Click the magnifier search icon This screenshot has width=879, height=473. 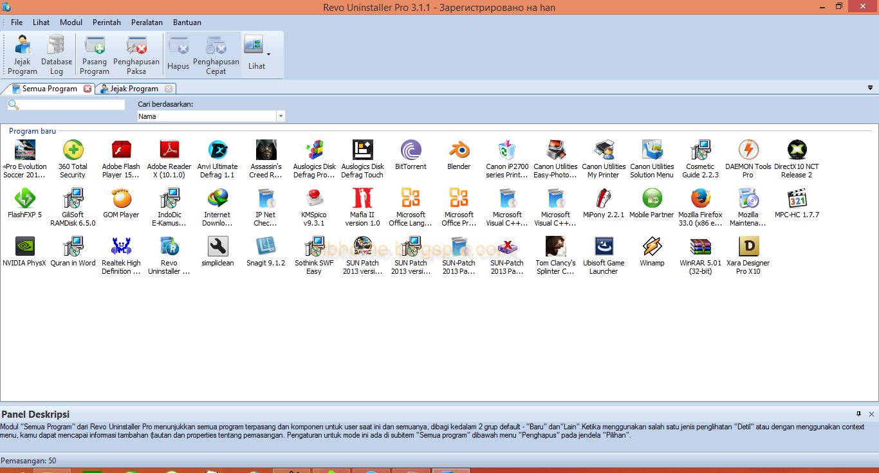[x=13, y=105]
